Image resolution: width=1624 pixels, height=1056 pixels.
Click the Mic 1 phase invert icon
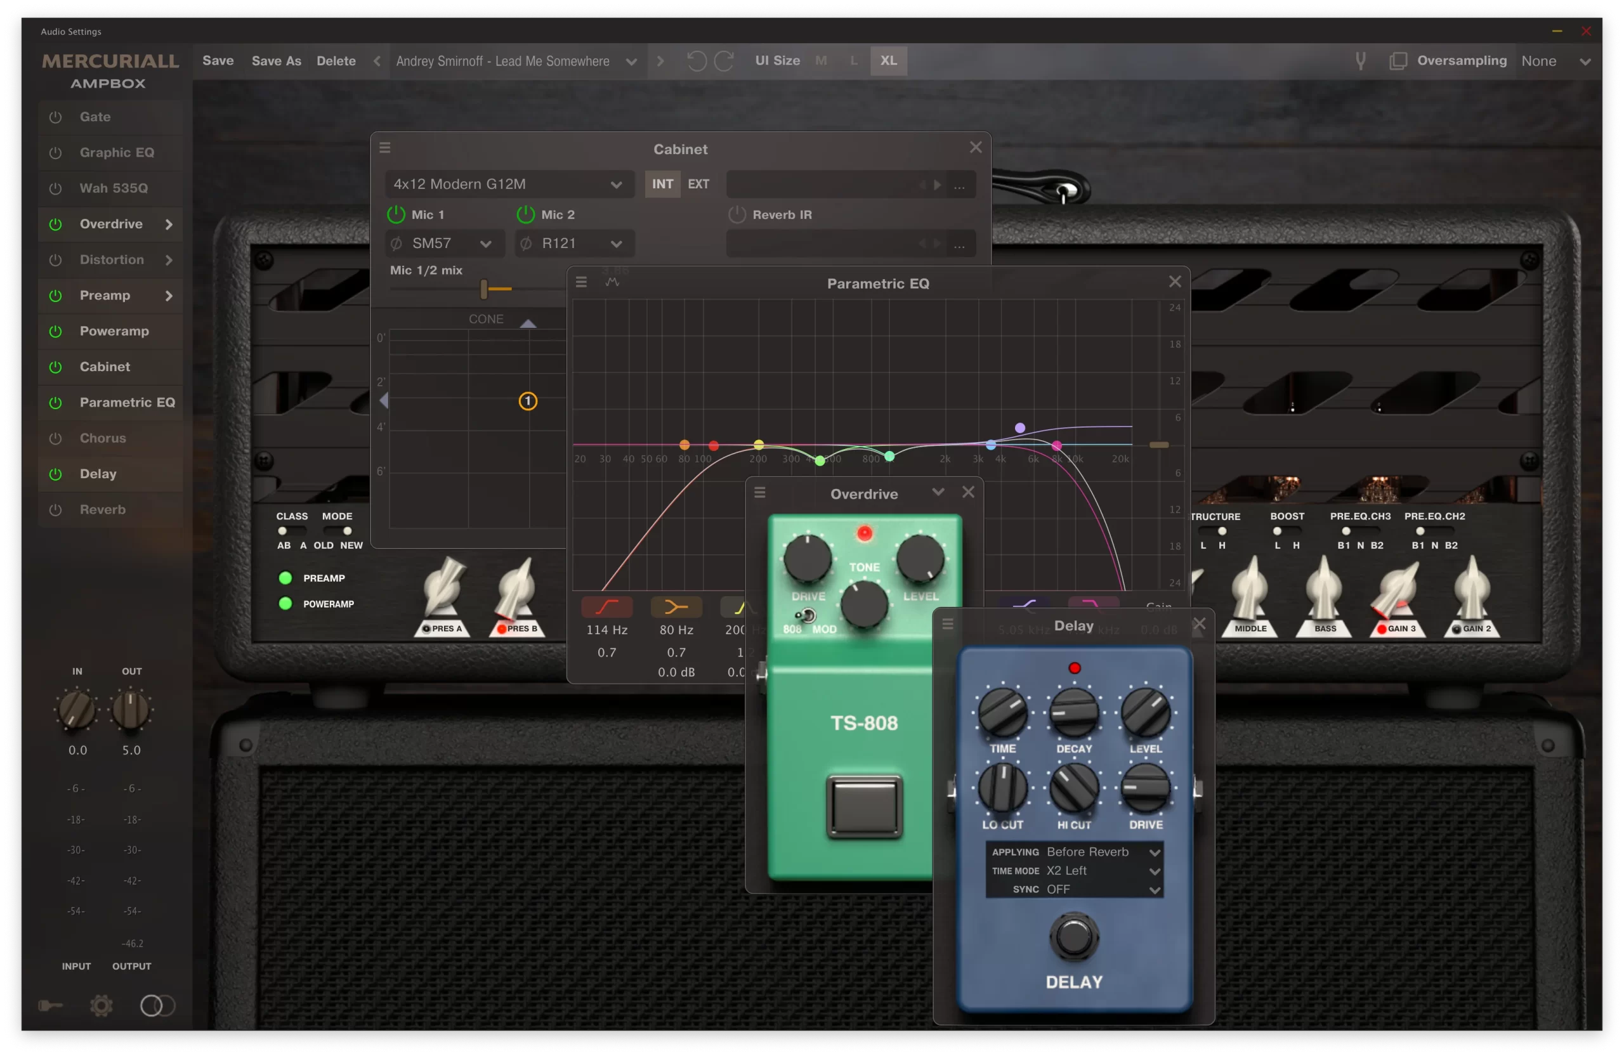(x=396, y=244)
